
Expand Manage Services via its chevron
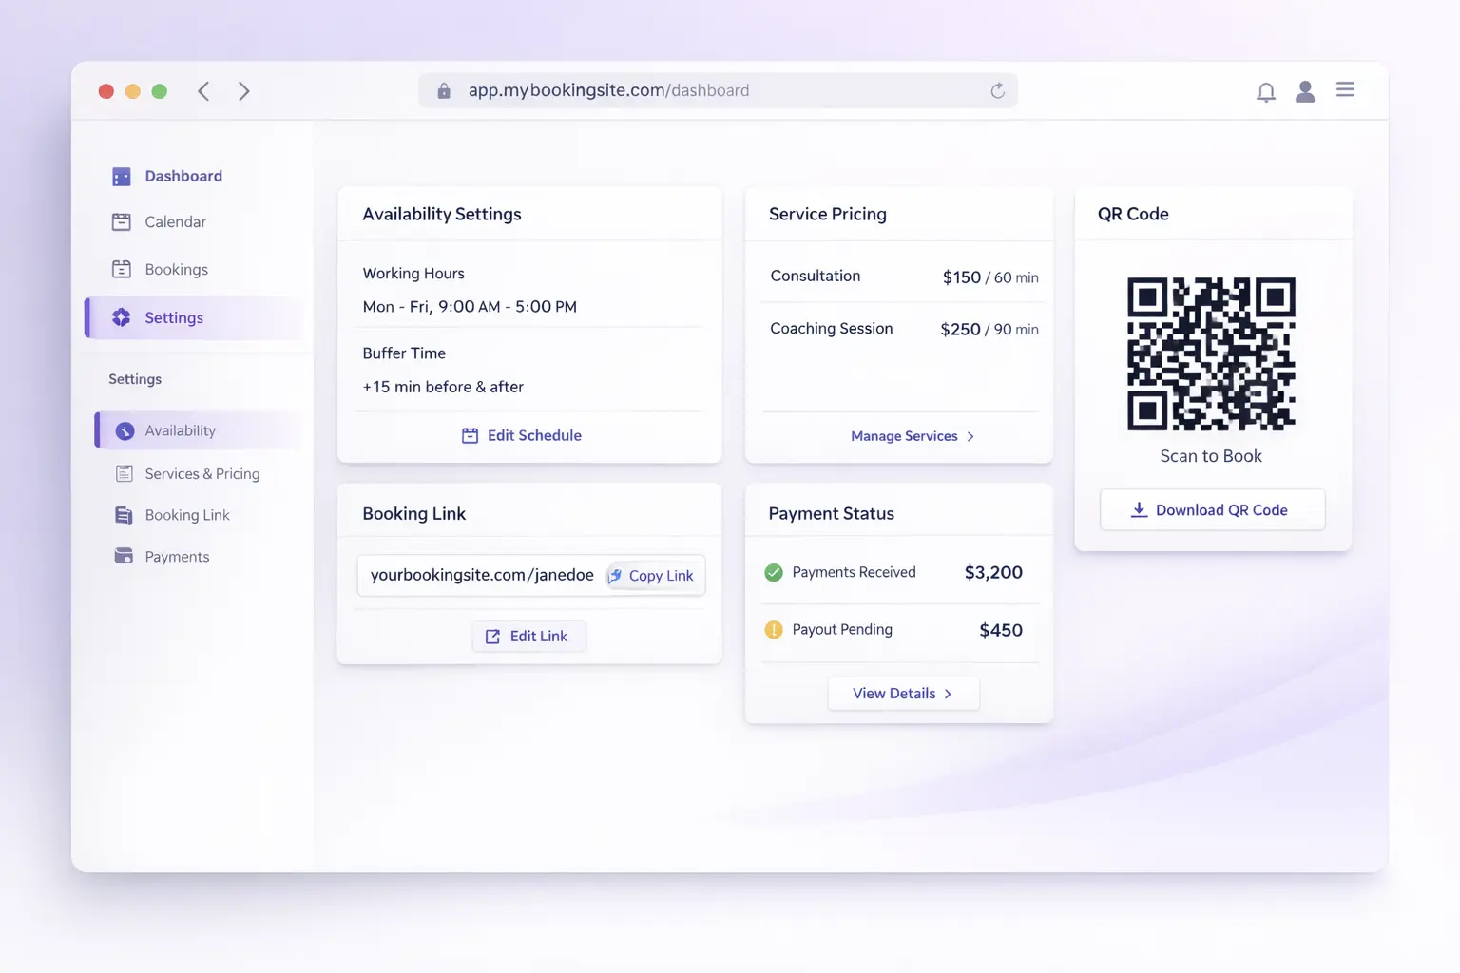pyautogui.click(x=970, y=437)
